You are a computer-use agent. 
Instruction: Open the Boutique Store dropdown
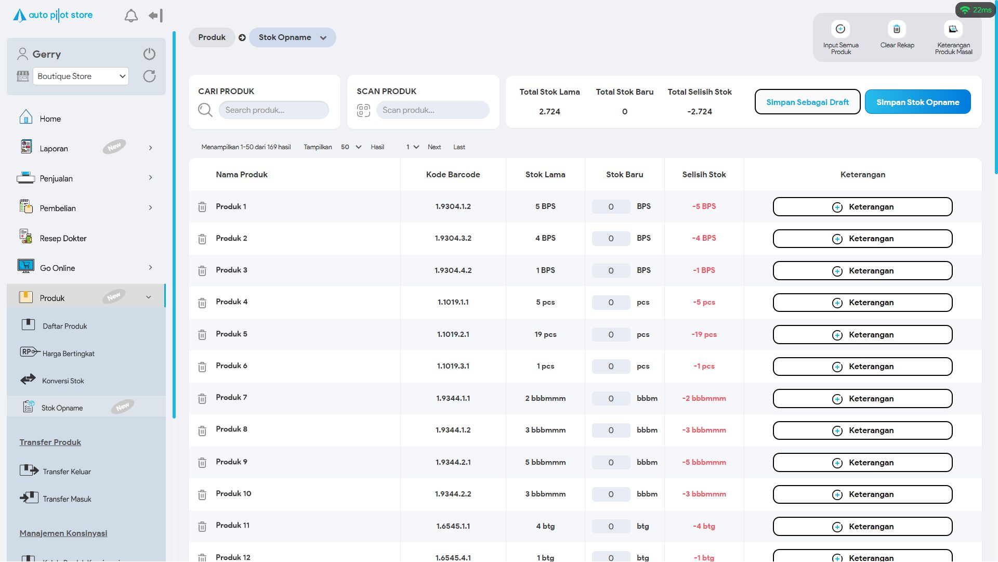(x=81, y=76)
